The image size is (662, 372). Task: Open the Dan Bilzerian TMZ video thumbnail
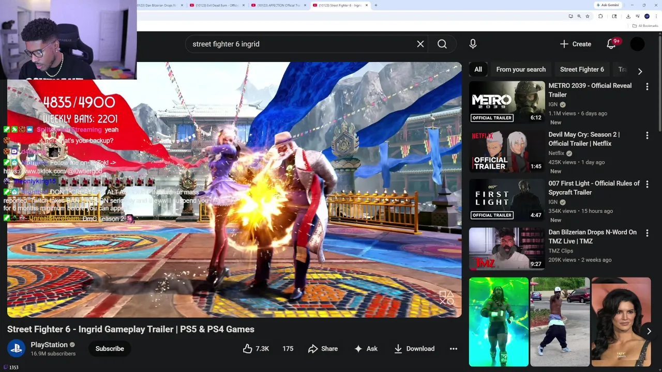tap(507, 249)
